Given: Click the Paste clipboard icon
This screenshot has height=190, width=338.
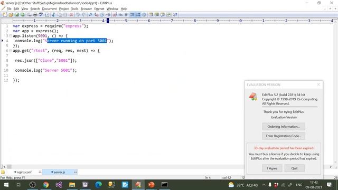Looking at the screenshot, I should [65, 15].
